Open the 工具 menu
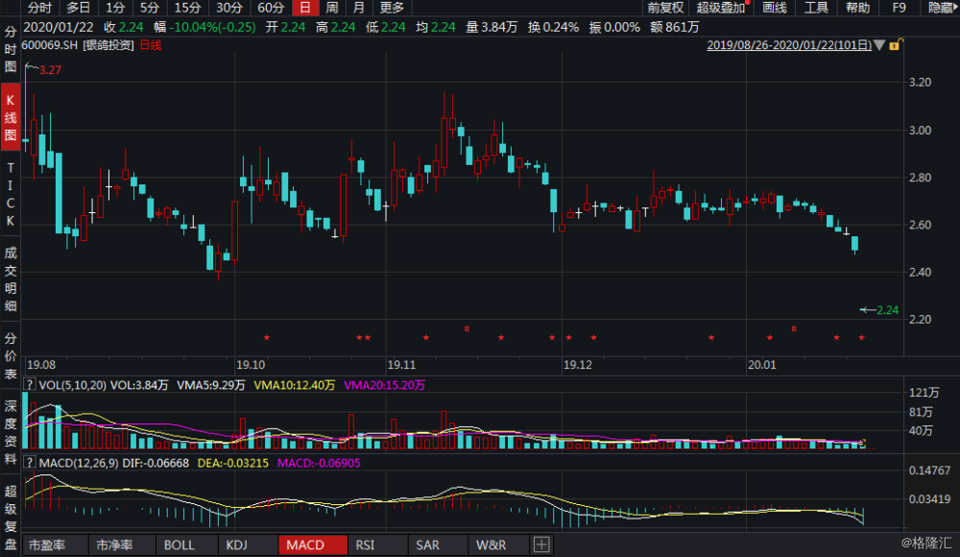 pos(816,8)
